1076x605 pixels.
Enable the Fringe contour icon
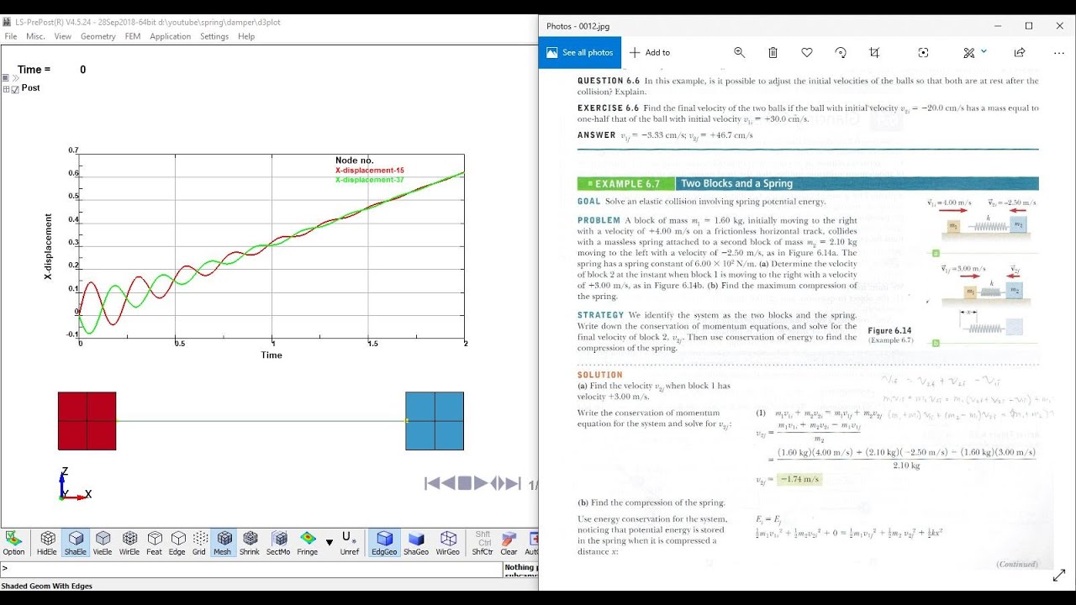point(308,543)
